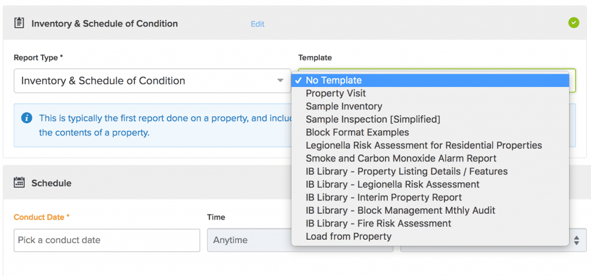The height and width of the screenshot is (276, 591).
Task: Pick Legionella Risk Assessment for Residential Properties
Action: point(424,145)
